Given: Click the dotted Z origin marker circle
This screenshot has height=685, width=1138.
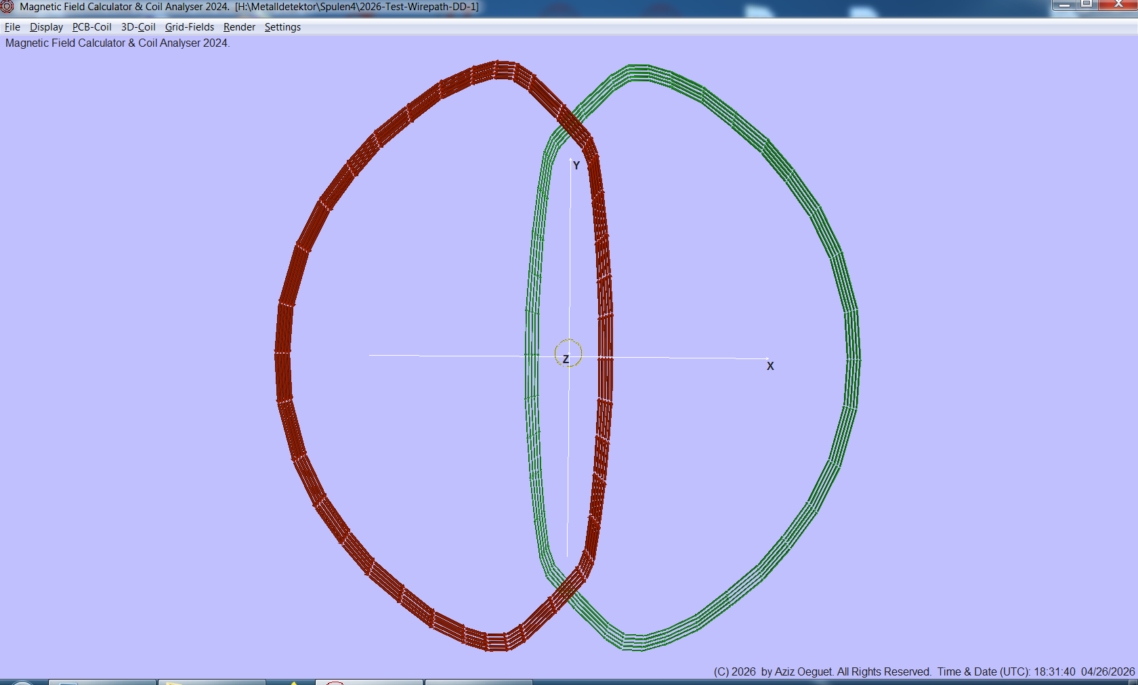Looking at the screenshot, I should click(x=569, y=353).
